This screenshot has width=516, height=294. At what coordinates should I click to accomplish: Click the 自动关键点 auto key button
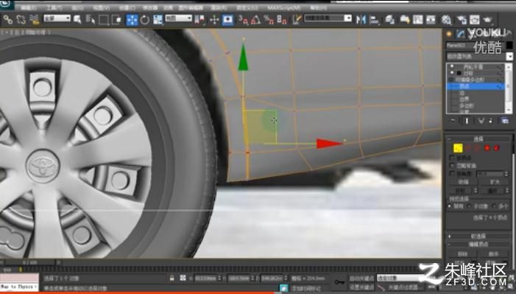[361, 279]
